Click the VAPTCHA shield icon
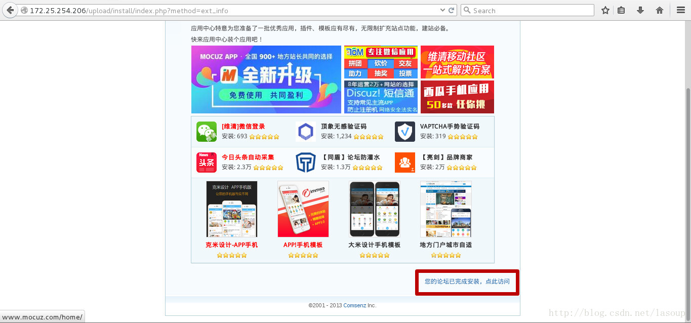 pos(405,132)
